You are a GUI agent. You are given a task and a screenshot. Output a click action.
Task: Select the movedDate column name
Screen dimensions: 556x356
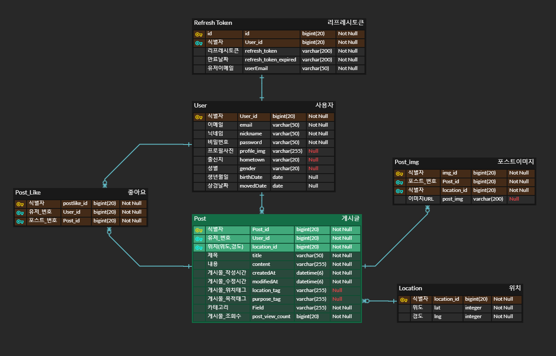pos(253,186)
